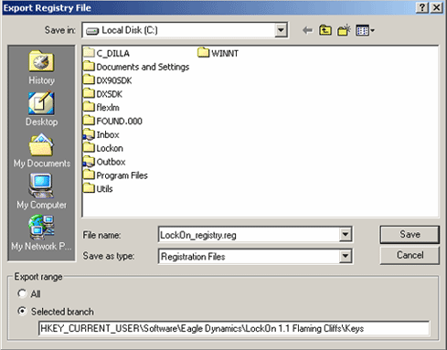447x350 pixels.
Task: Open My Network Places shortcut
Action: pyautogui.click(x=42, y=233)
